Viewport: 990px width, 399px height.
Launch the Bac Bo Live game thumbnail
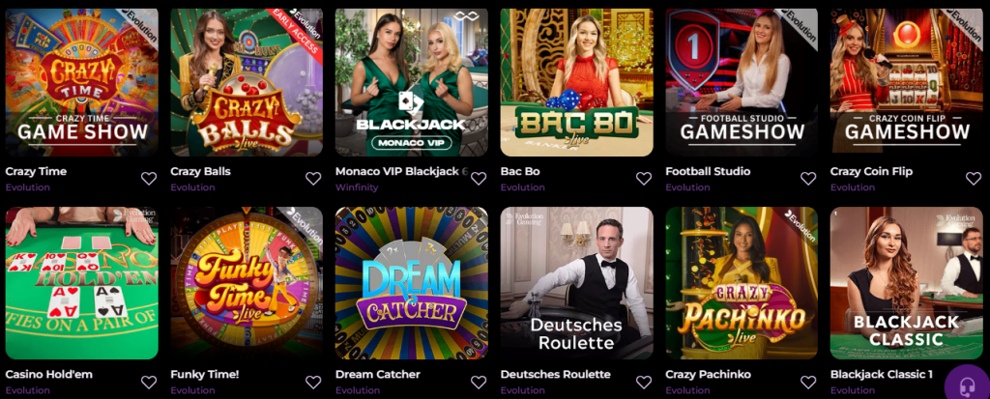click(x=577, y=82)
